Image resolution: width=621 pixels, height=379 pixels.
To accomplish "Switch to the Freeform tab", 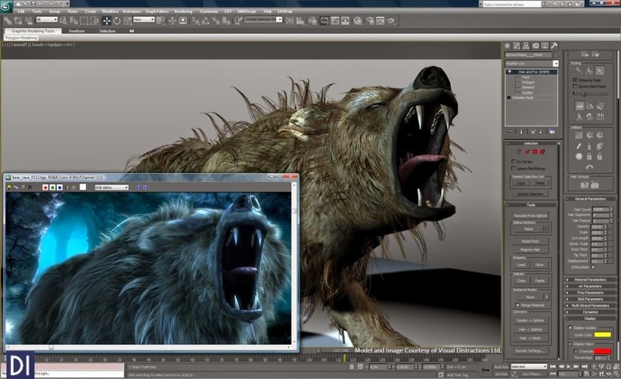I will pyautogui.click(x=77, y=30).
